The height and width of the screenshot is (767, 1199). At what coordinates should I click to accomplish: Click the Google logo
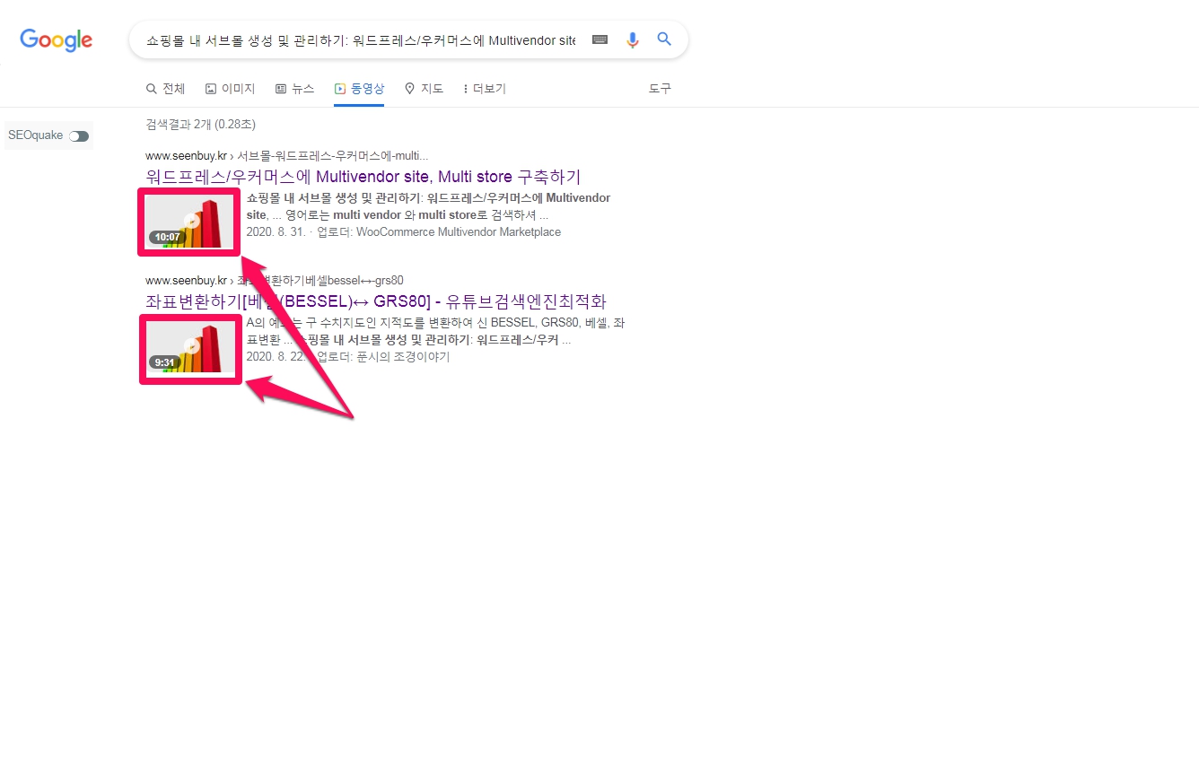(x=57, y=39)
